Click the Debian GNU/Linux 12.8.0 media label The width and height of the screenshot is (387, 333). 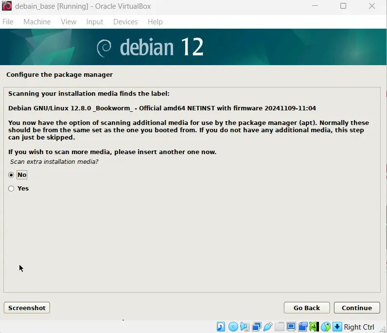click(162, 108)
